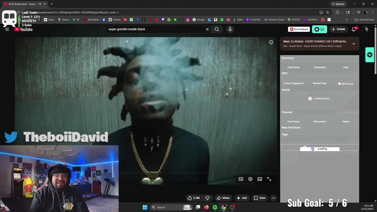Switch to Chrome on the taskbar
The width and height of the screenshot is (377, 212).
tap(224, 207)
